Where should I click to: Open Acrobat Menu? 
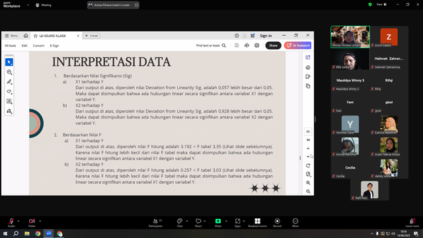pyautogui.click(x=11, y=36)
